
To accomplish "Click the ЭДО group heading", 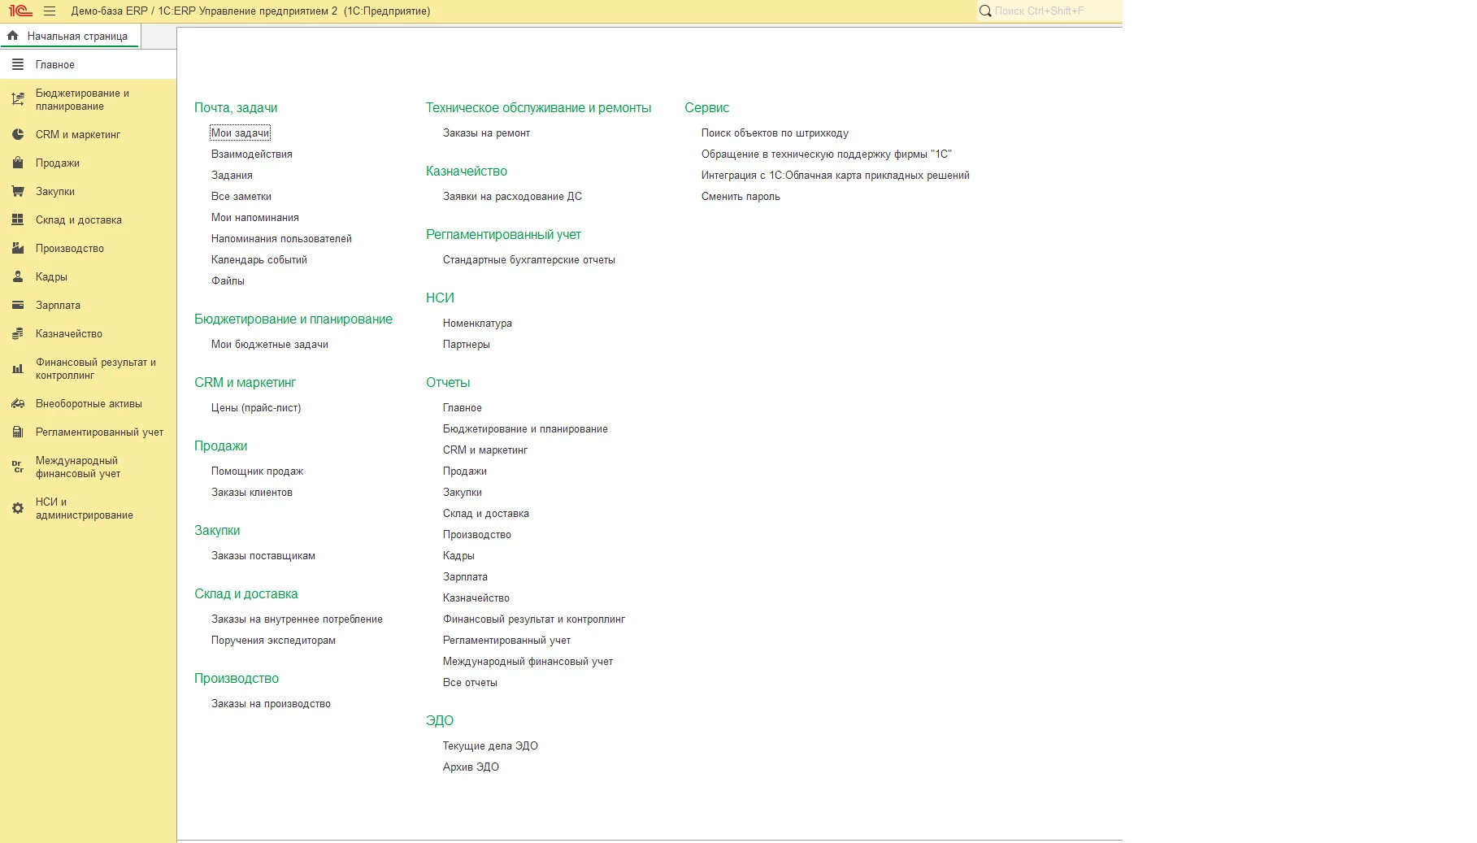I will coord(440,720).
